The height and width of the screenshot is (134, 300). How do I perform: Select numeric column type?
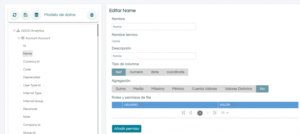[137, 72]
